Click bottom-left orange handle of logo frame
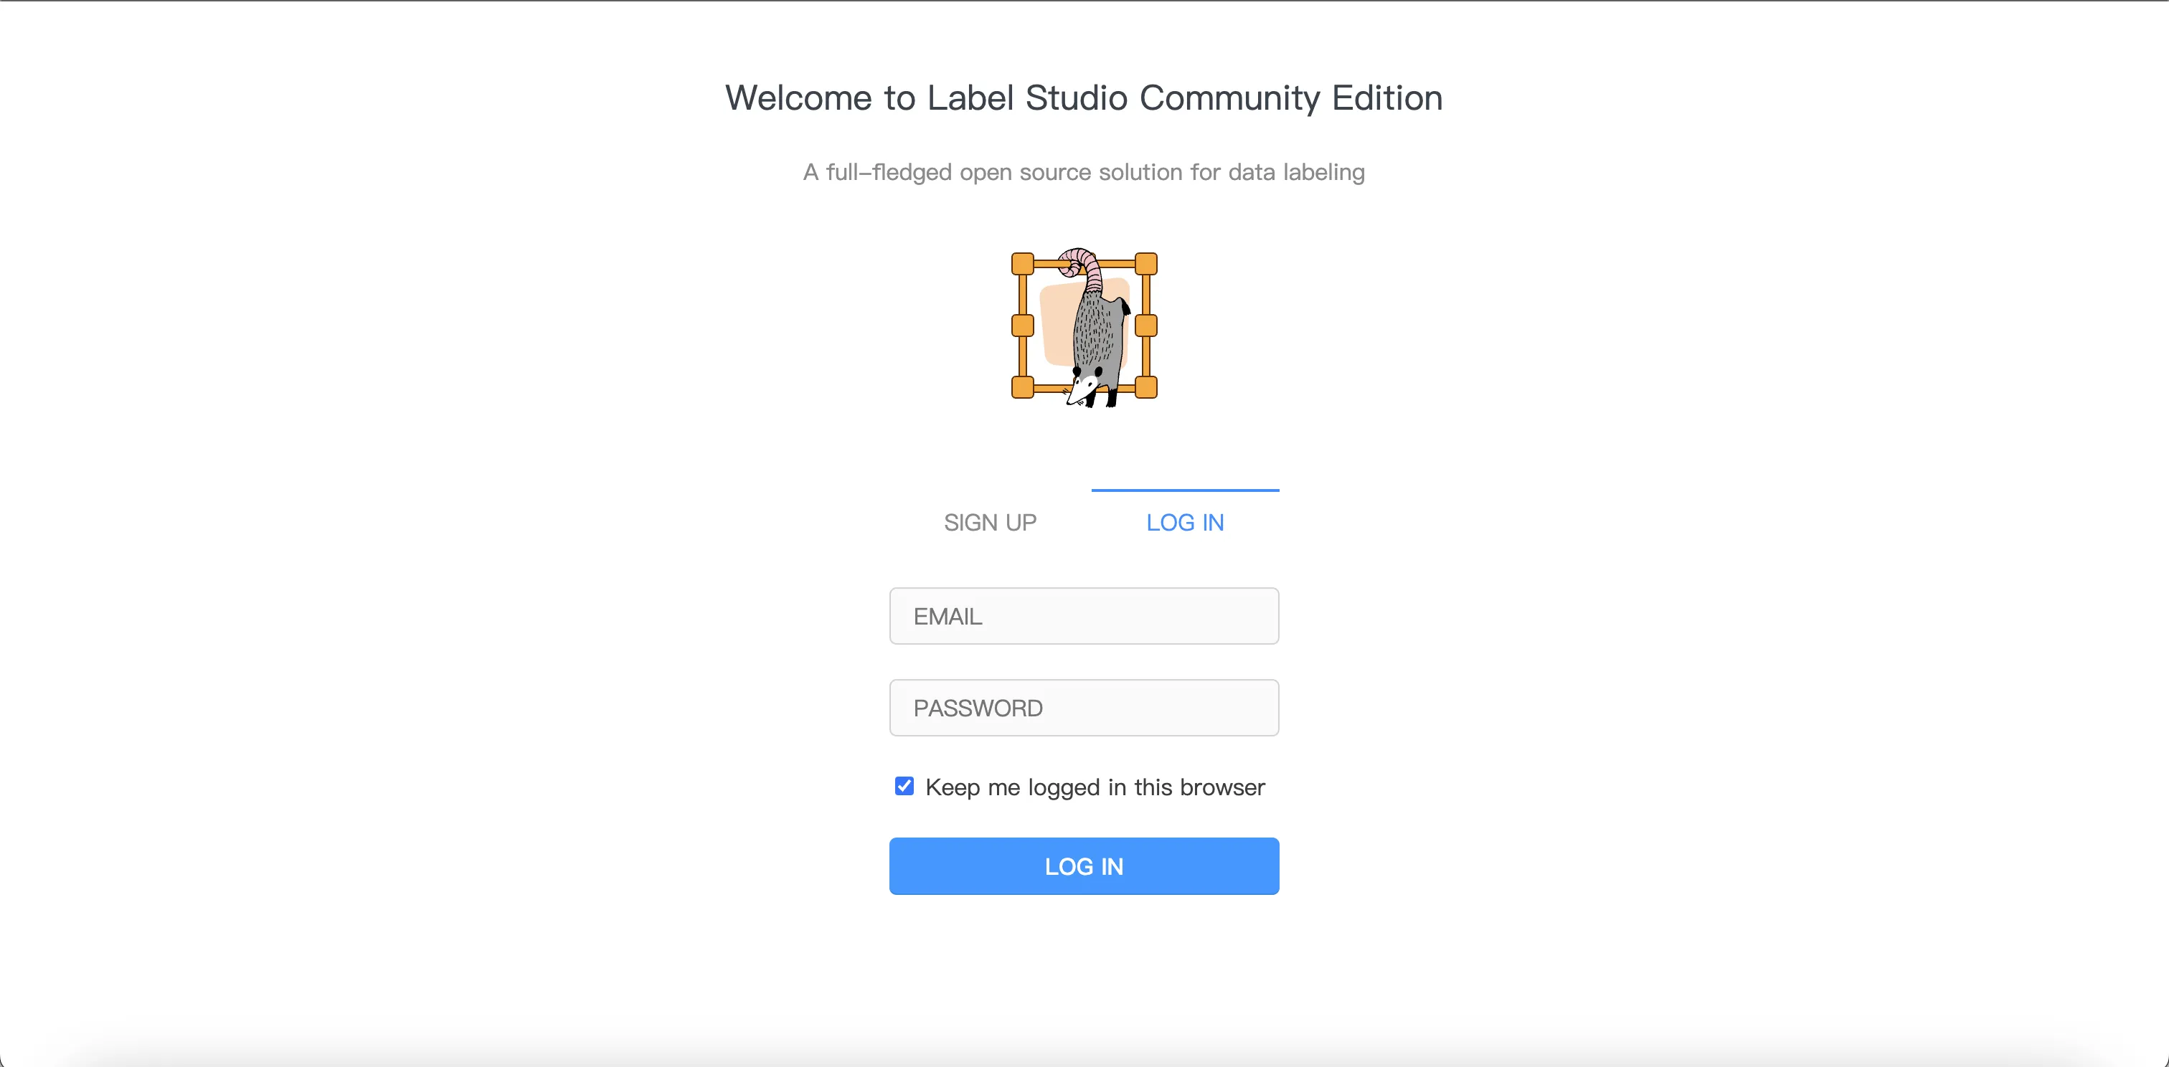Viewport: 2169px width, 1067px height. pyautogui.click(x=1022, y=387)
